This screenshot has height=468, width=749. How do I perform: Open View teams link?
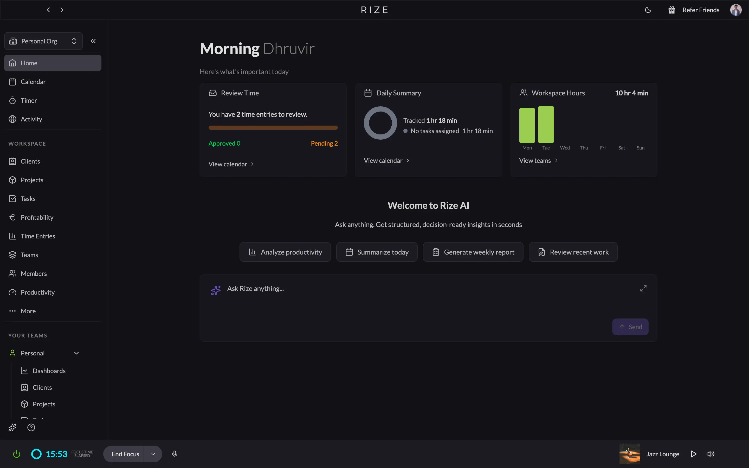(x=539, y=161)
